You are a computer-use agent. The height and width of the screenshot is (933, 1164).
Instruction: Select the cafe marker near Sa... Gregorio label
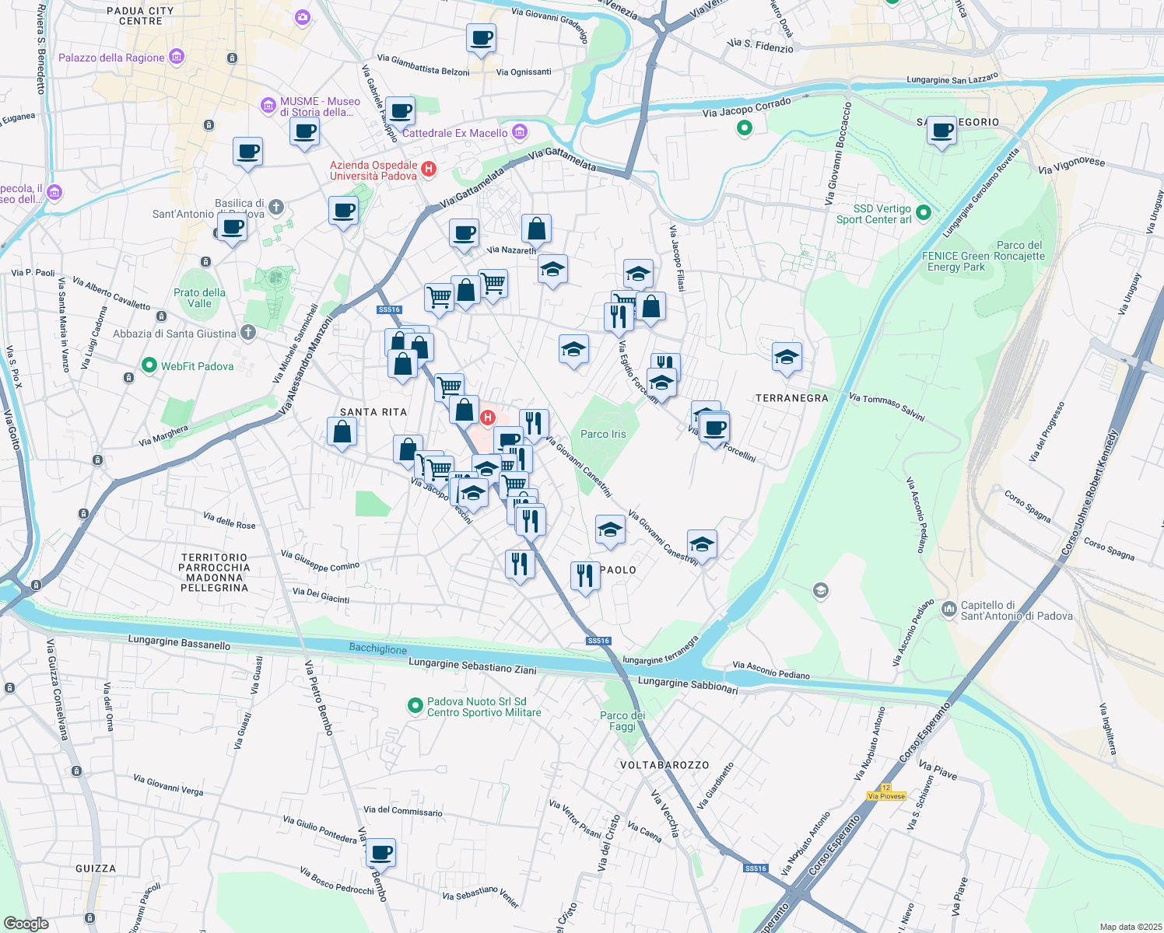pos(942,131)
